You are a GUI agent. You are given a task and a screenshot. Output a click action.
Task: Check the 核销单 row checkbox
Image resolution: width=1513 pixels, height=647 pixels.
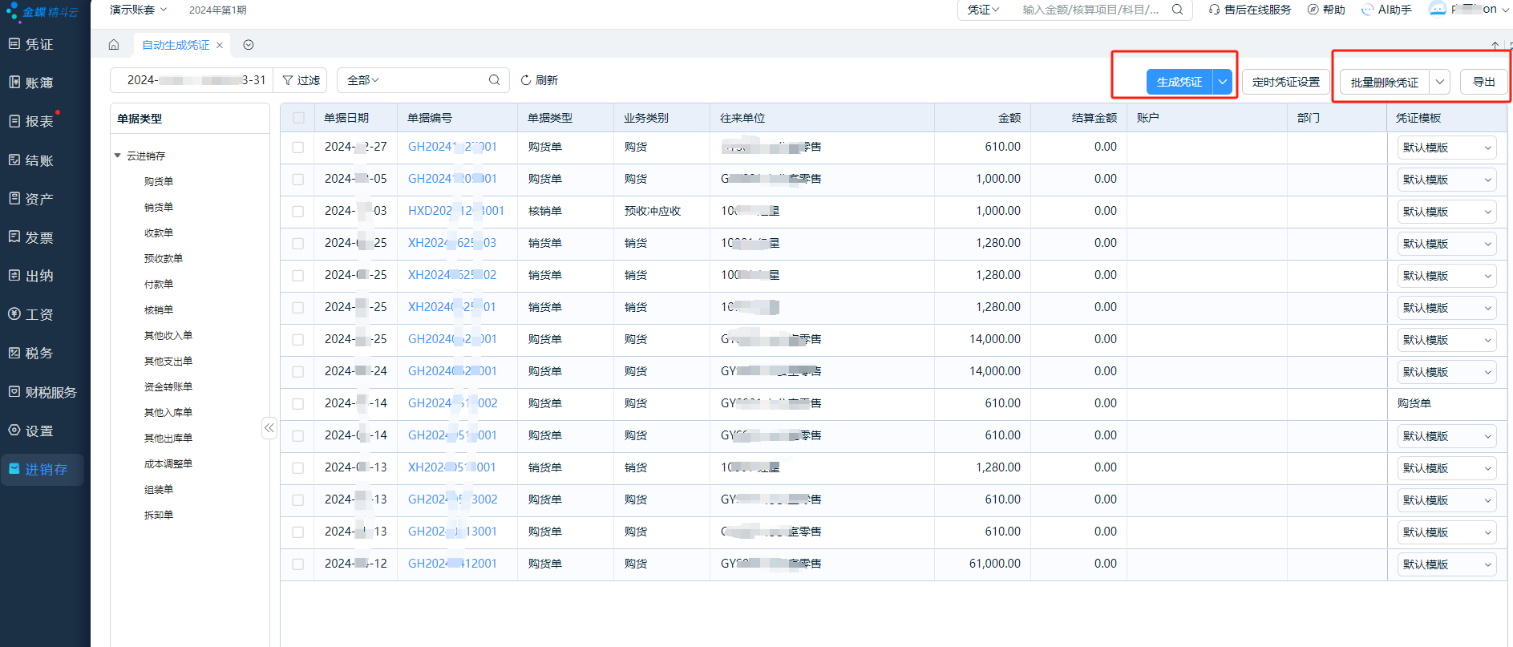click(x=298, y=212)
